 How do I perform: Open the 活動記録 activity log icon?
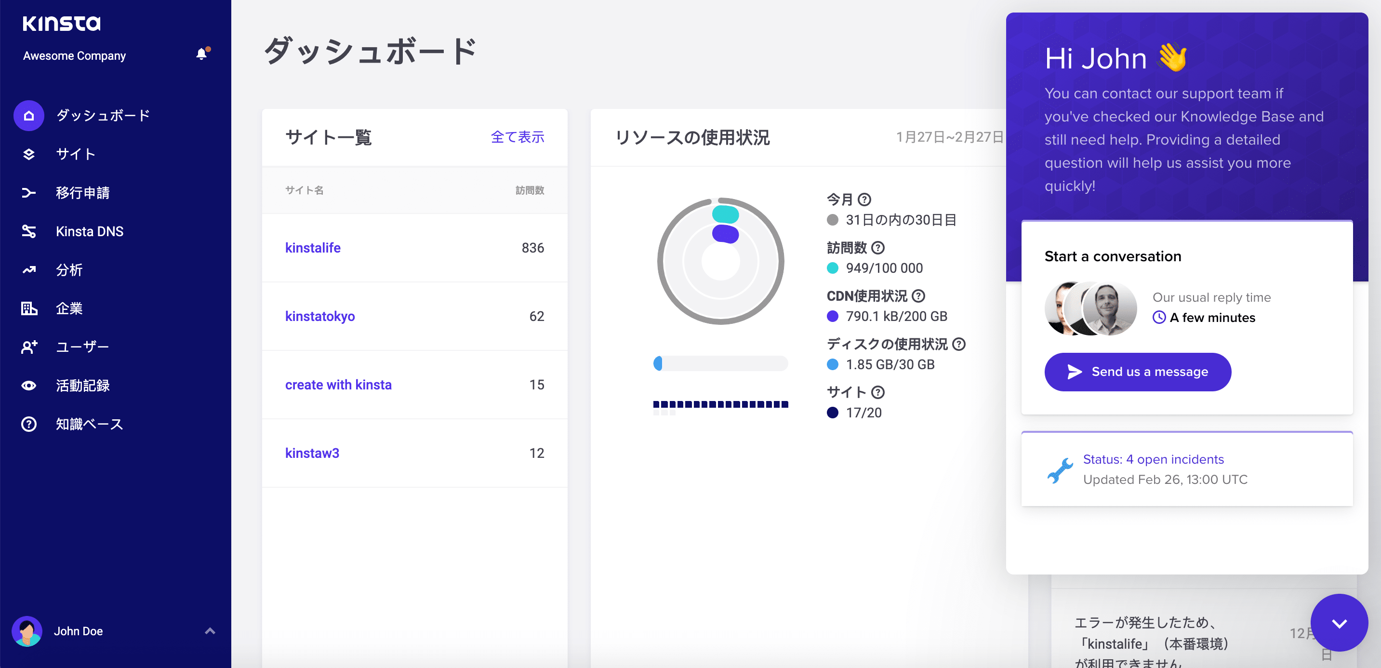click(x=28, y=386)
